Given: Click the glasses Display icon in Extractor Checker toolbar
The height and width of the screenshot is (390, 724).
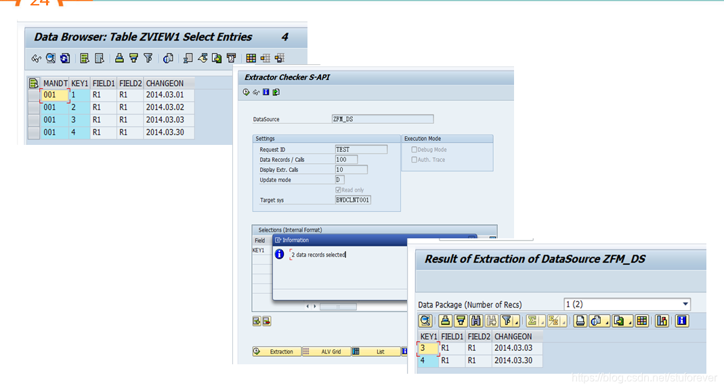Looking at the screenshot, I should (x=256, y=92).
